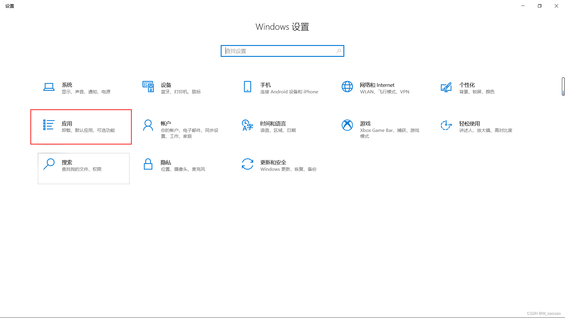Select the 更新和安全 text label
Viewport: 565px width, 318px height.
coord(273,163)
